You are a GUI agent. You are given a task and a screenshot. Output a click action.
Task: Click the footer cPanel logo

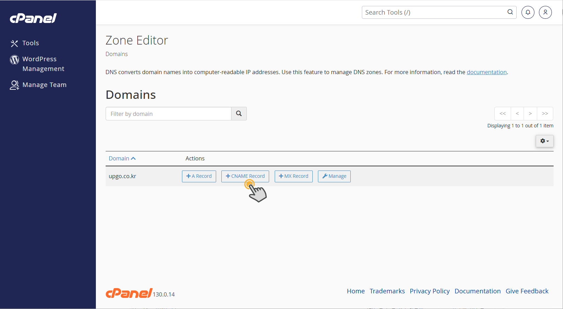(129, 293)
